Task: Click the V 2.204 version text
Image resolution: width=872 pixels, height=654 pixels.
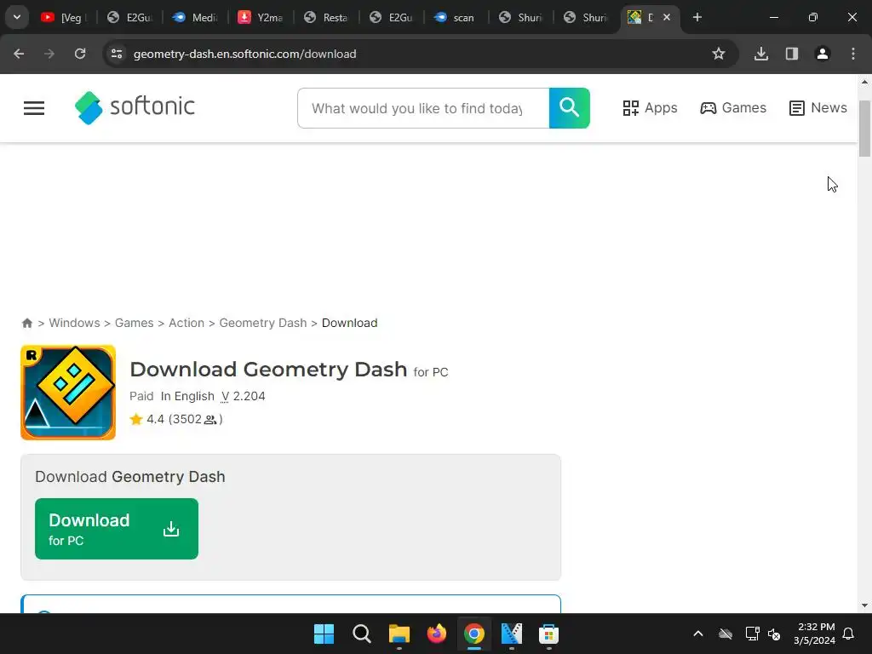Action: point(243,397)
